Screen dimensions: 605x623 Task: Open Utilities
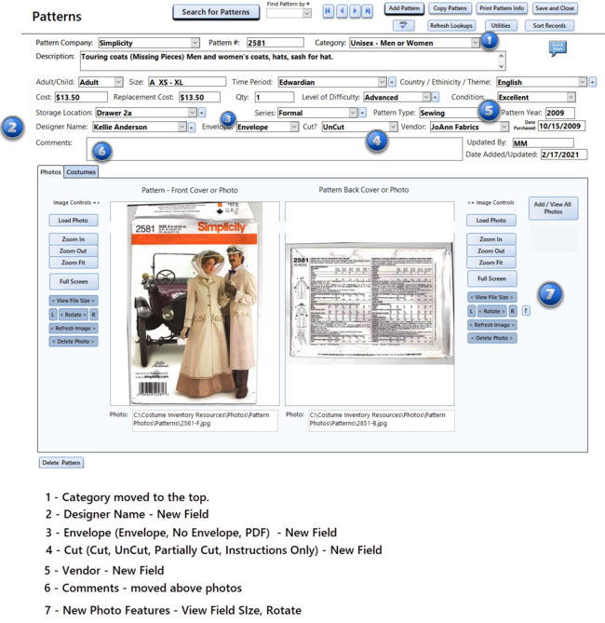[501, 25]
